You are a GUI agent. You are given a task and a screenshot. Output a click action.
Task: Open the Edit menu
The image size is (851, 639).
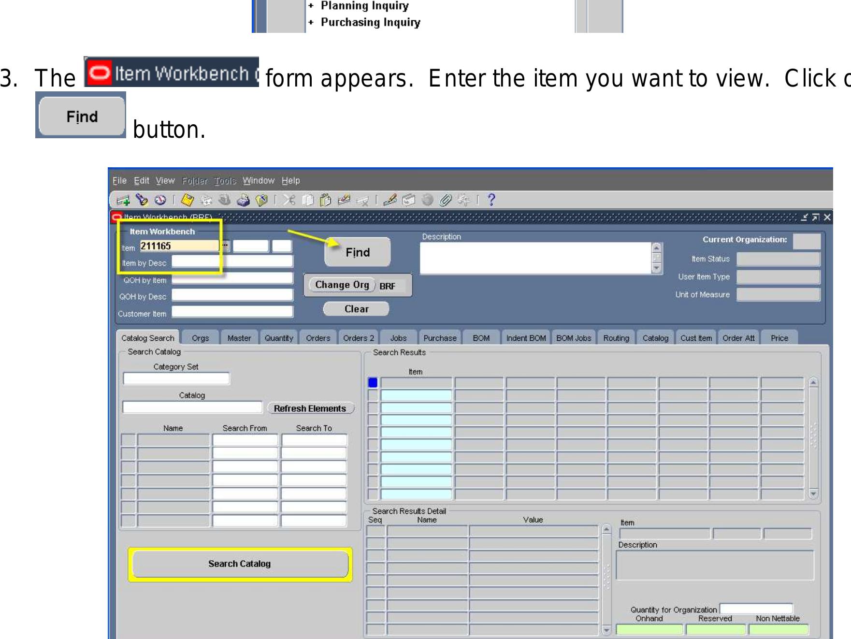point(142,180)
